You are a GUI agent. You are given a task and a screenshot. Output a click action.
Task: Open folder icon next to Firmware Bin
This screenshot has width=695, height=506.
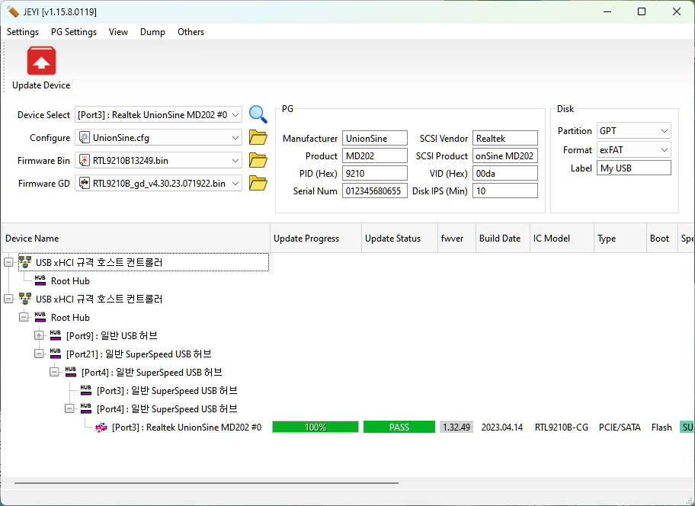(258, 160)
